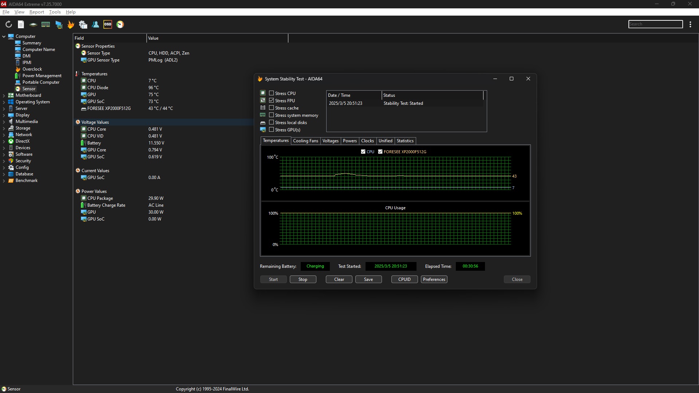This screenshot has width=699, height=393.
Task: Open the SensorPanel gauge toolbar icon
Action: tap(120, 24)
